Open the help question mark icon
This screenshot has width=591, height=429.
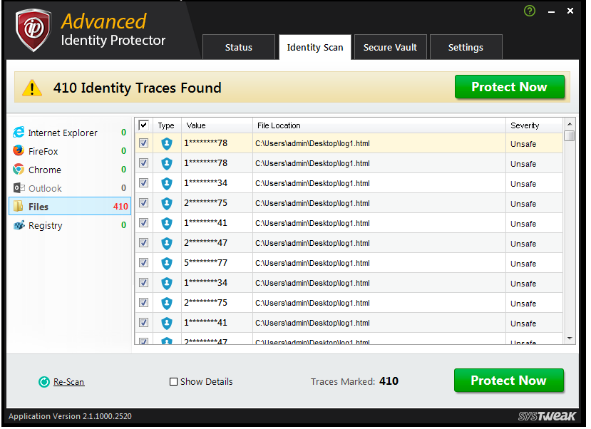(530, 11)
